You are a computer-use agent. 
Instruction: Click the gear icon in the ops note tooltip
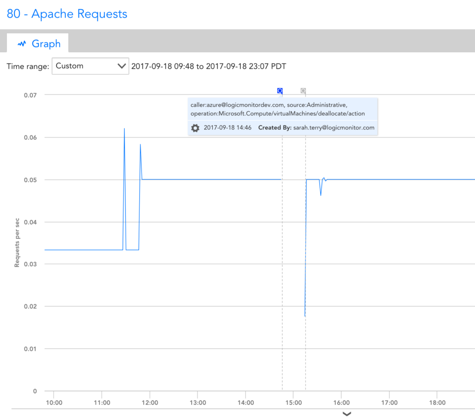(195, 128)
